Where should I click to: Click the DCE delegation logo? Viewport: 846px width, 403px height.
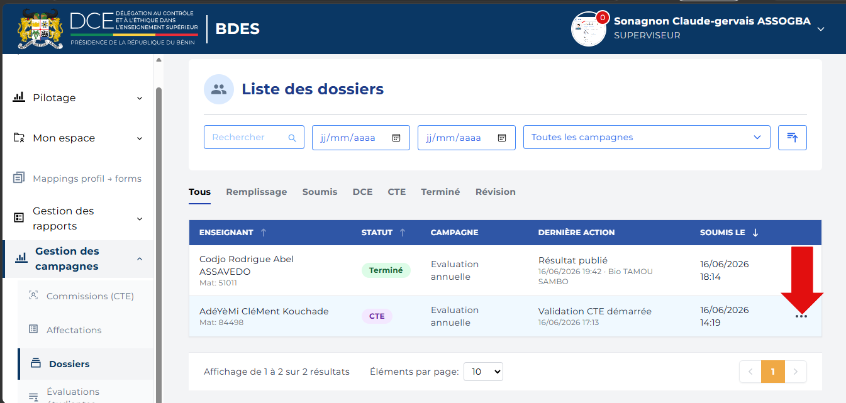click(x=134, y=28)
